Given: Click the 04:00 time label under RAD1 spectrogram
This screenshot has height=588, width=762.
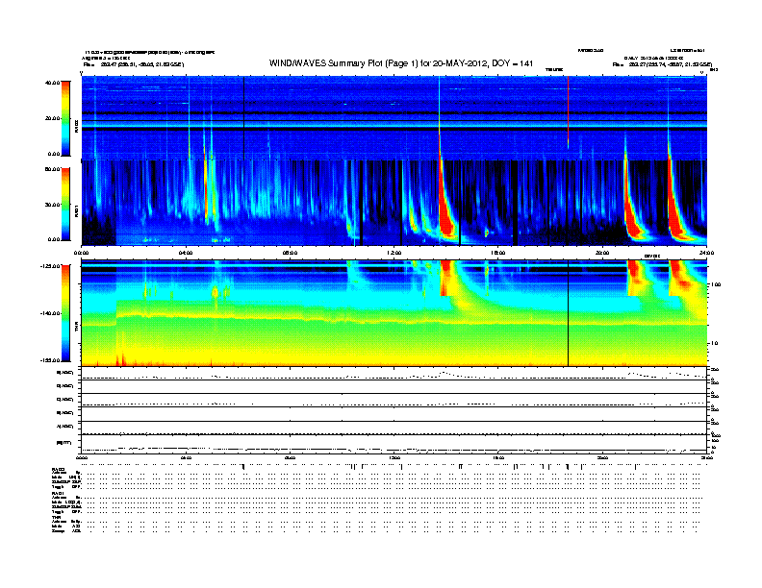Looking at the screenshot, I should pos(186,253).
